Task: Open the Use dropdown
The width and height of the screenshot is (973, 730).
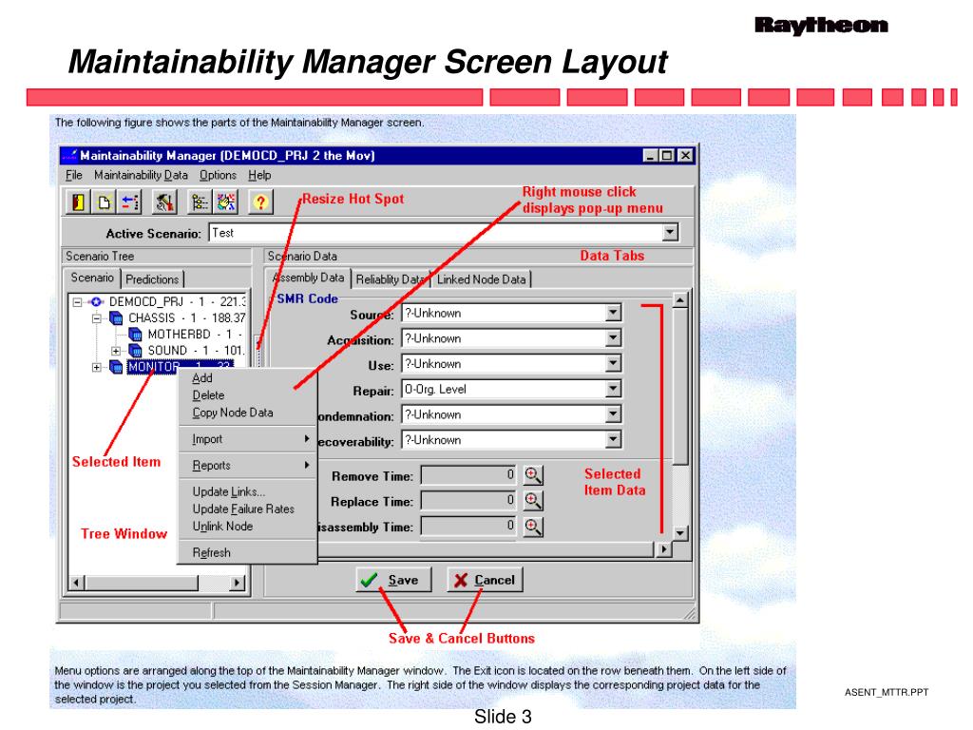Action: [x=613, y=364]
